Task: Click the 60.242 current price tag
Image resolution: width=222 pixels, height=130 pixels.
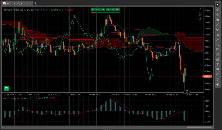Action: tap(207, 76)
